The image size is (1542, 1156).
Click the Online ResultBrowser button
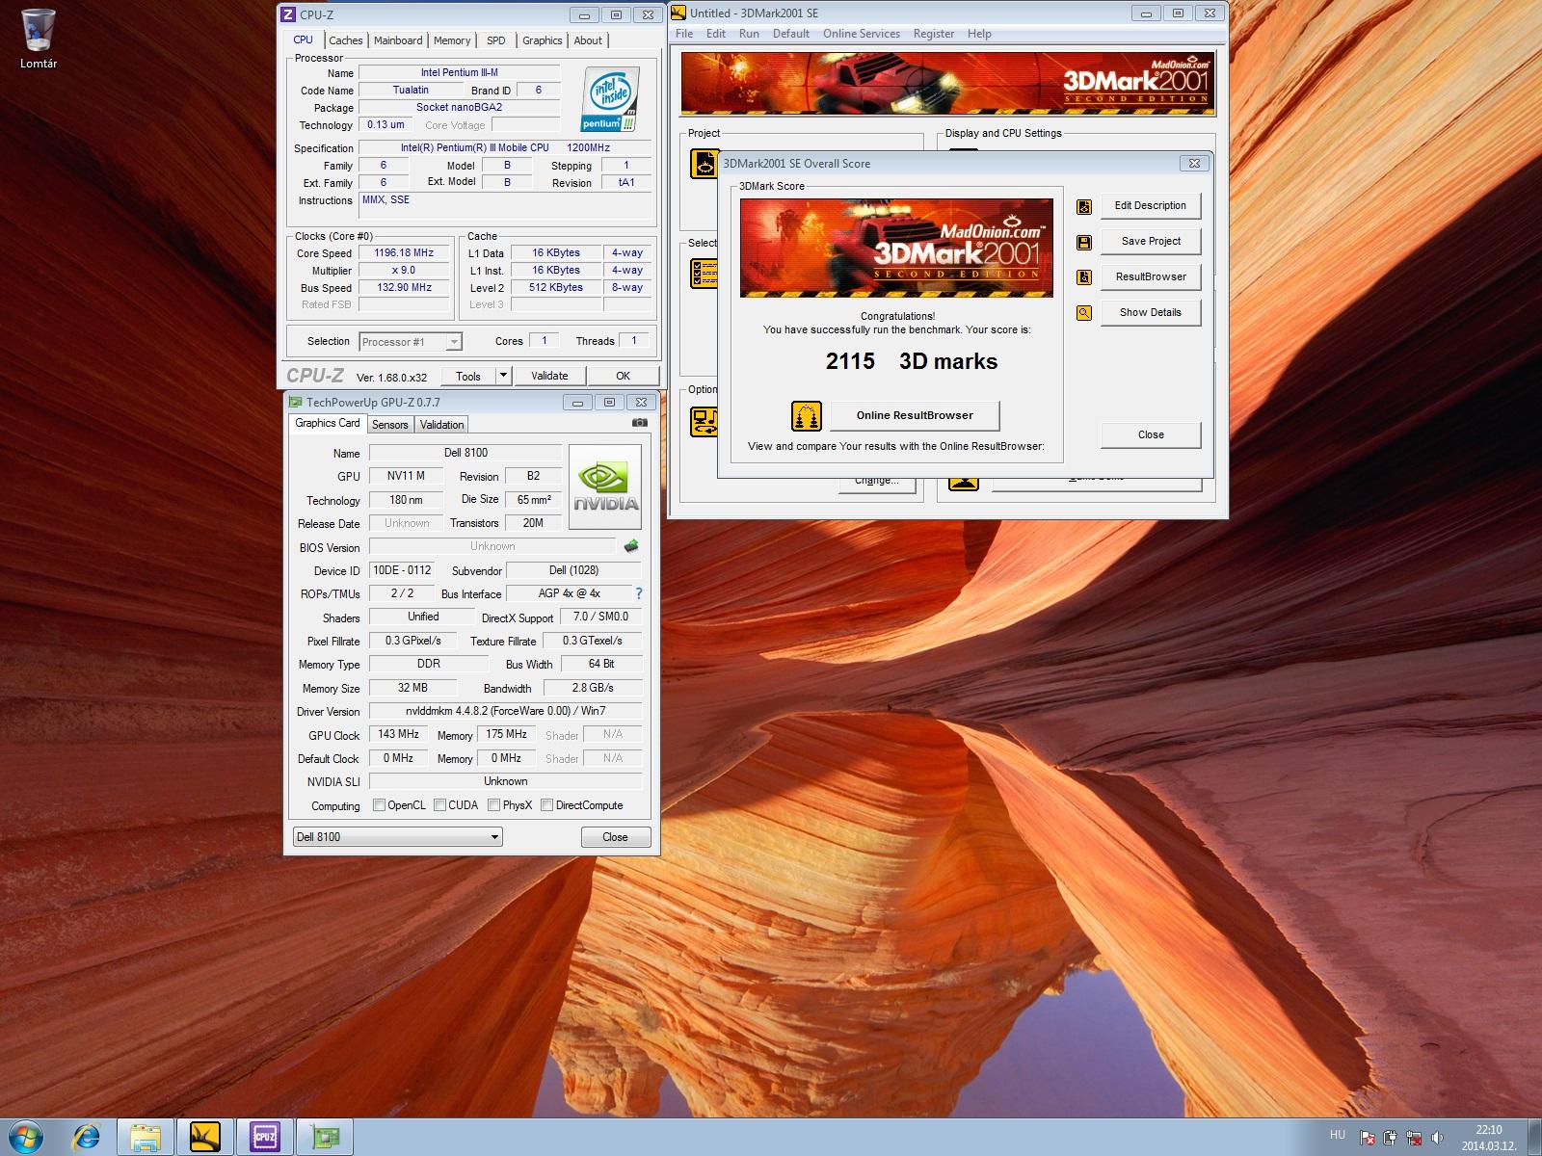pos(915,415)
